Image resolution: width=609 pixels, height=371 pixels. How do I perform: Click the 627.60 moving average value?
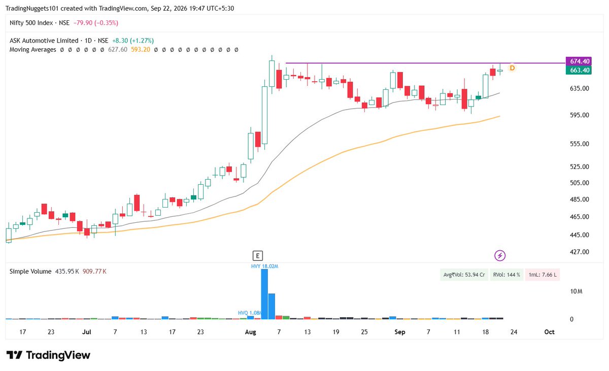(117, 50)
